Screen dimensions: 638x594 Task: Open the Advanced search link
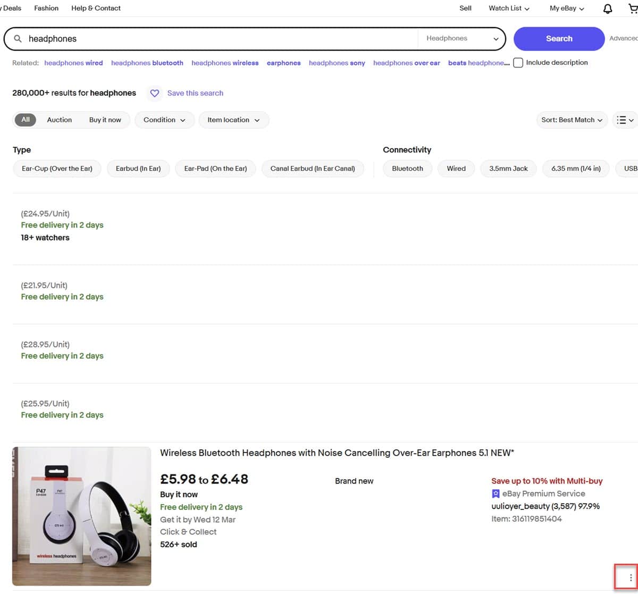pyautogui.click(x=623, y=38)
